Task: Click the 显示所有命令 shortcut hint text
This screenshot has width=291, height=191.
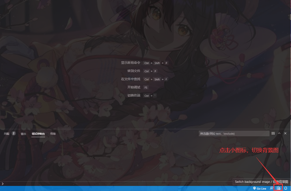Action: click(x=130, y=63)
